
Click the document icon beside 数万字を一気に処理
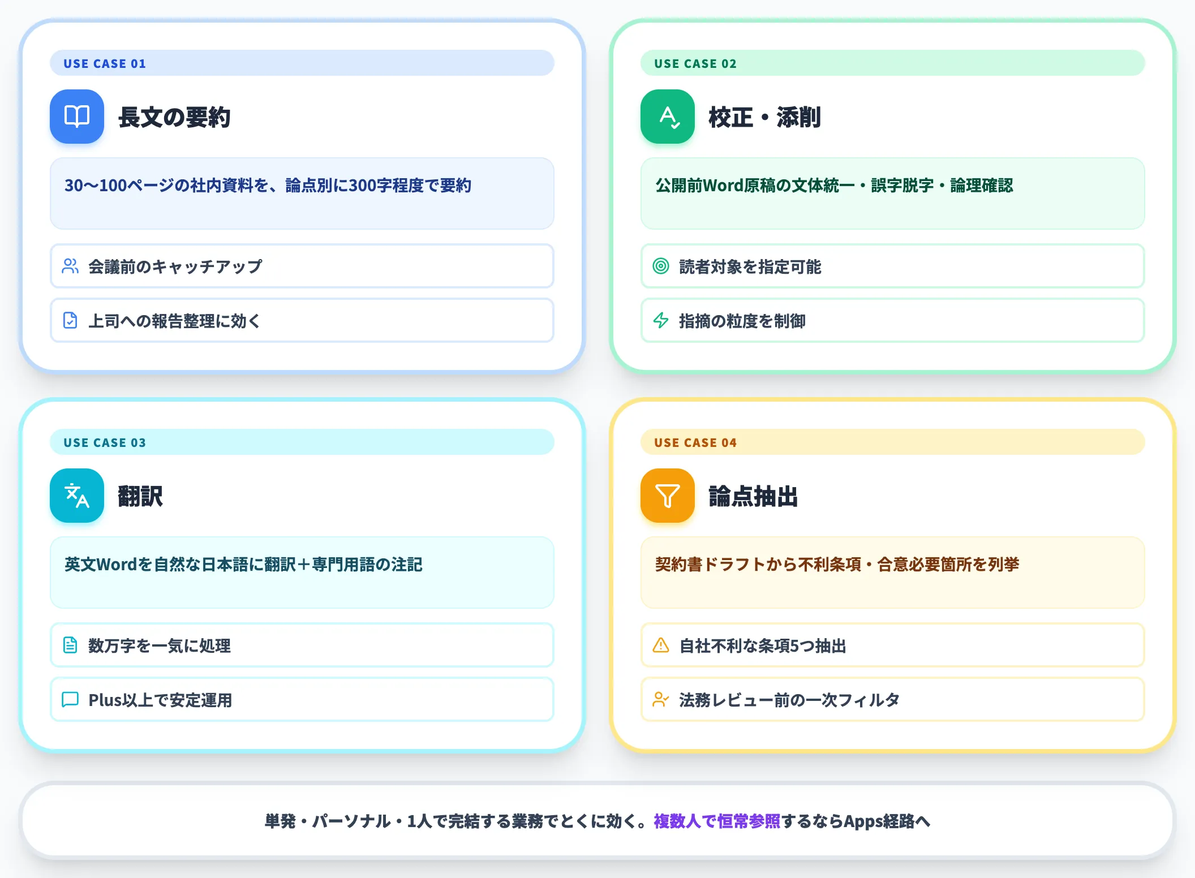pos(70,645)
